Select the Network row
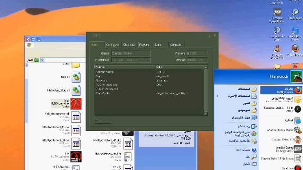 [x=149, y=80]
